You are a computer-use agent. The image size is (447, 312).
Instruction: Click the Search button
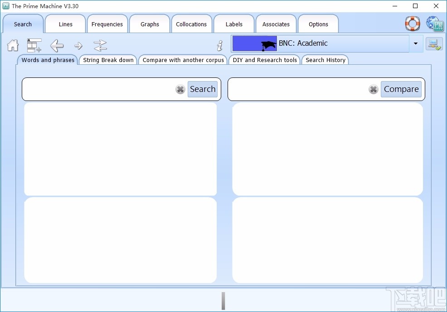[x=203, y=89]
